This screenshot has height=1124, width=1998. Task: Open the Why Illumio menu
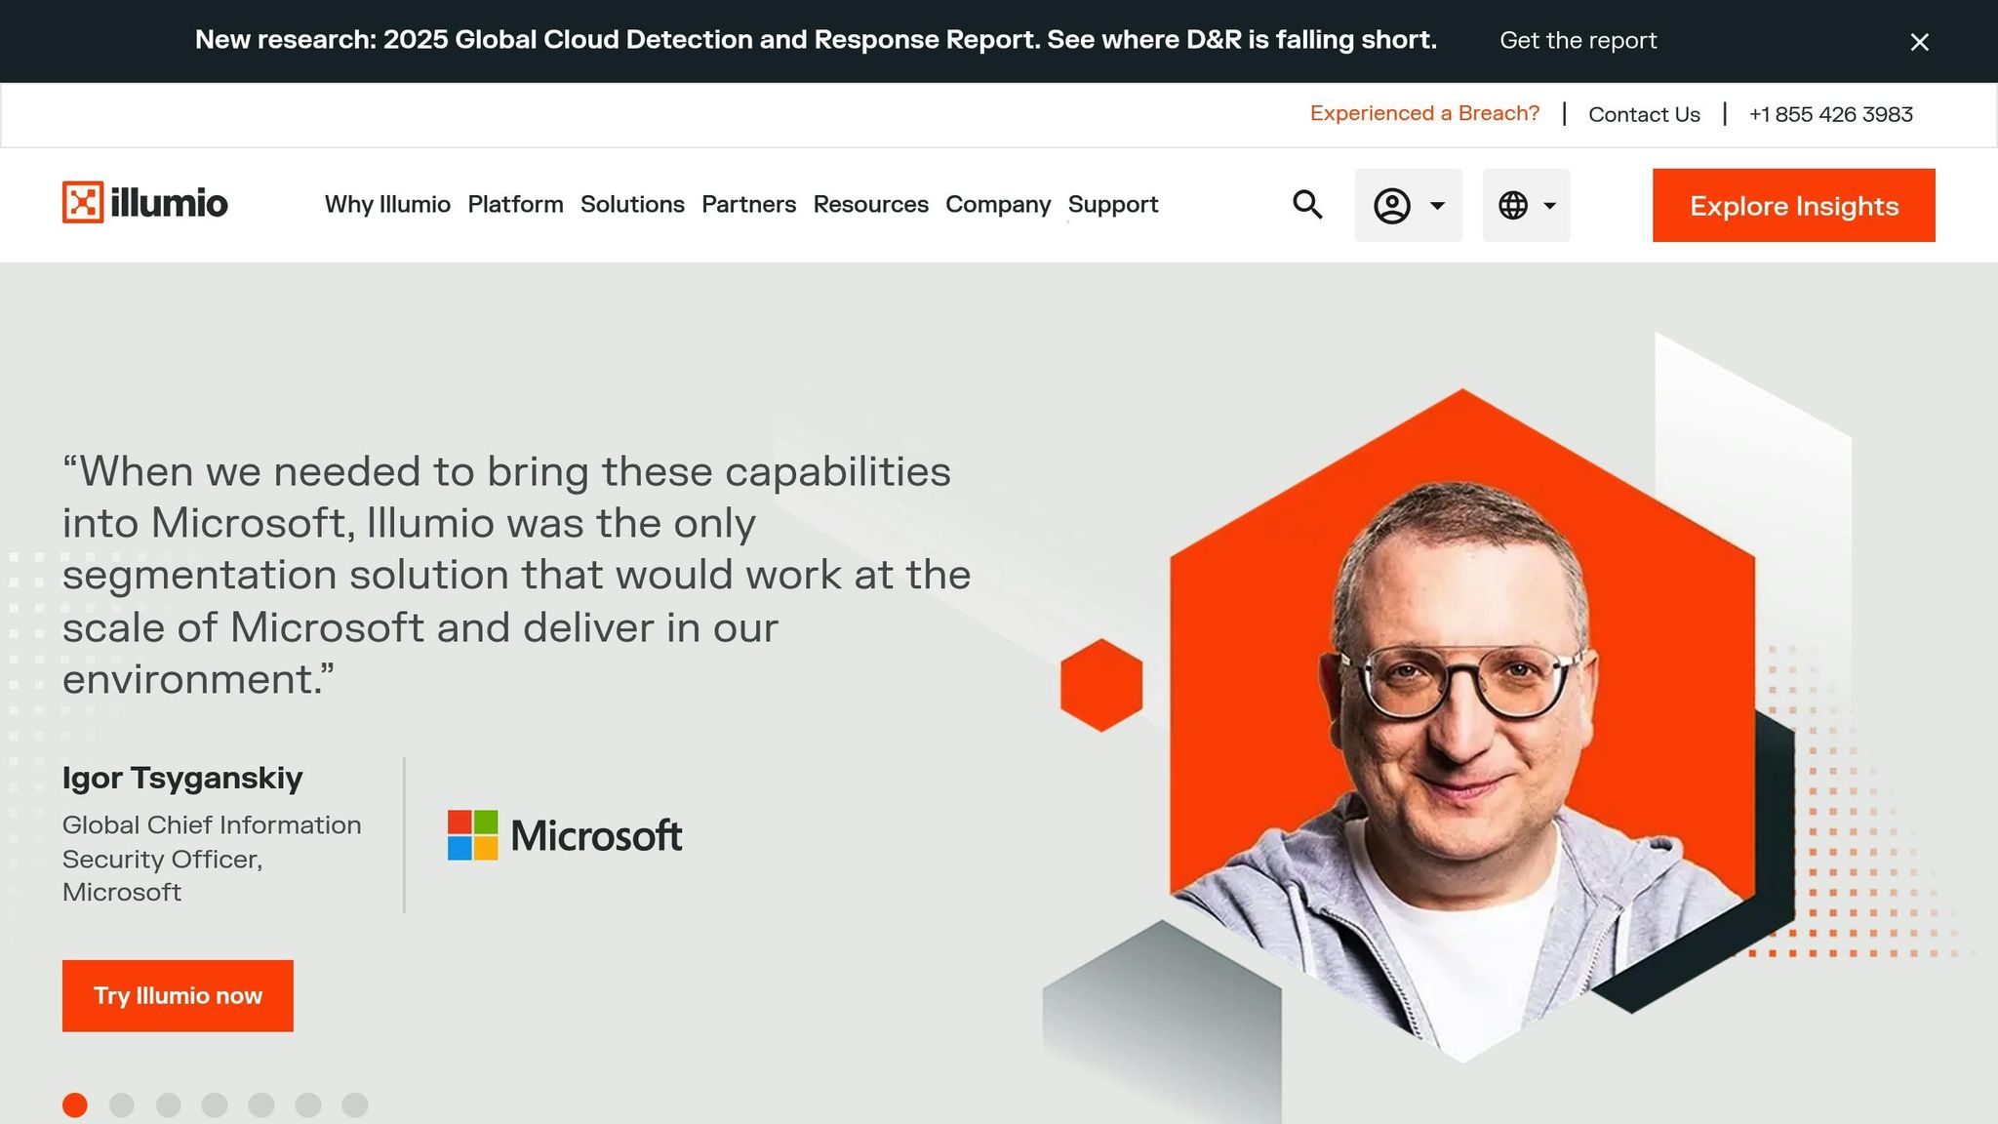[x=387, y=205]
